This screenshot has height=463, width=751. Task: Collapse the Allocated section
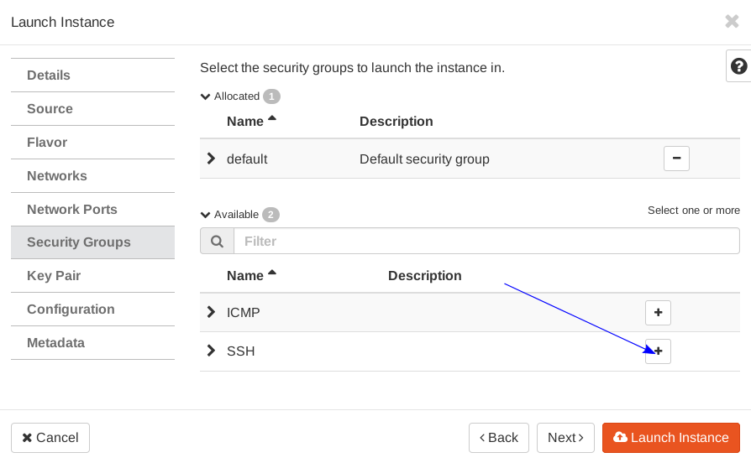pos(206,96)
